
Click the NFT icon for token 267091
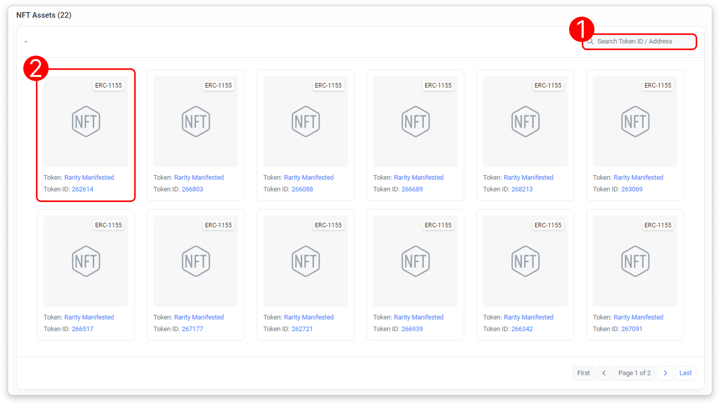pyautogui.click(x=635, y=261)
